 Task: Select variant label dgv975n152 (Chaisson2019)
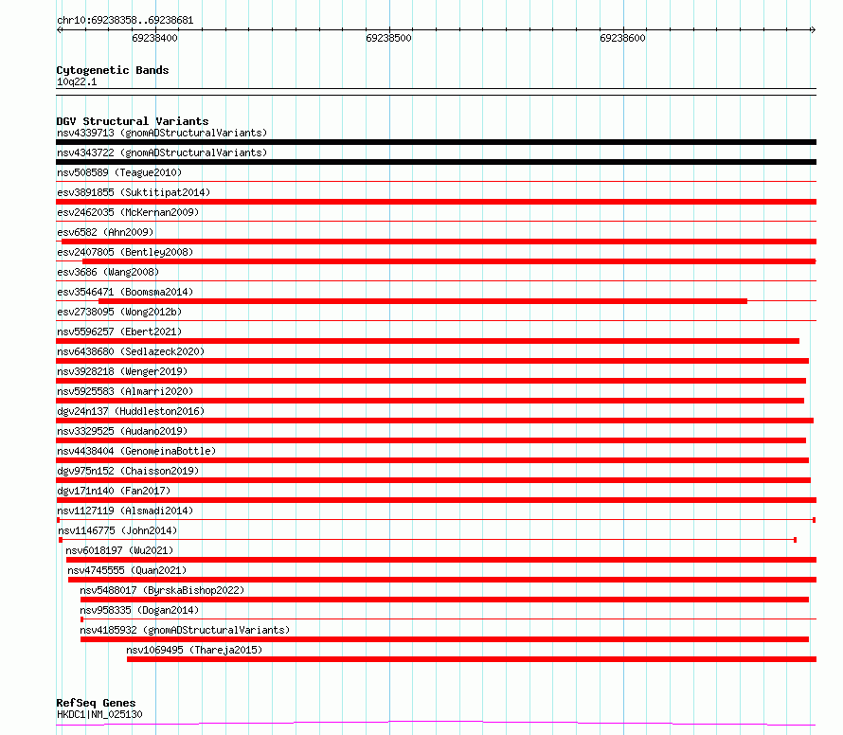click(x=128, y=471)
